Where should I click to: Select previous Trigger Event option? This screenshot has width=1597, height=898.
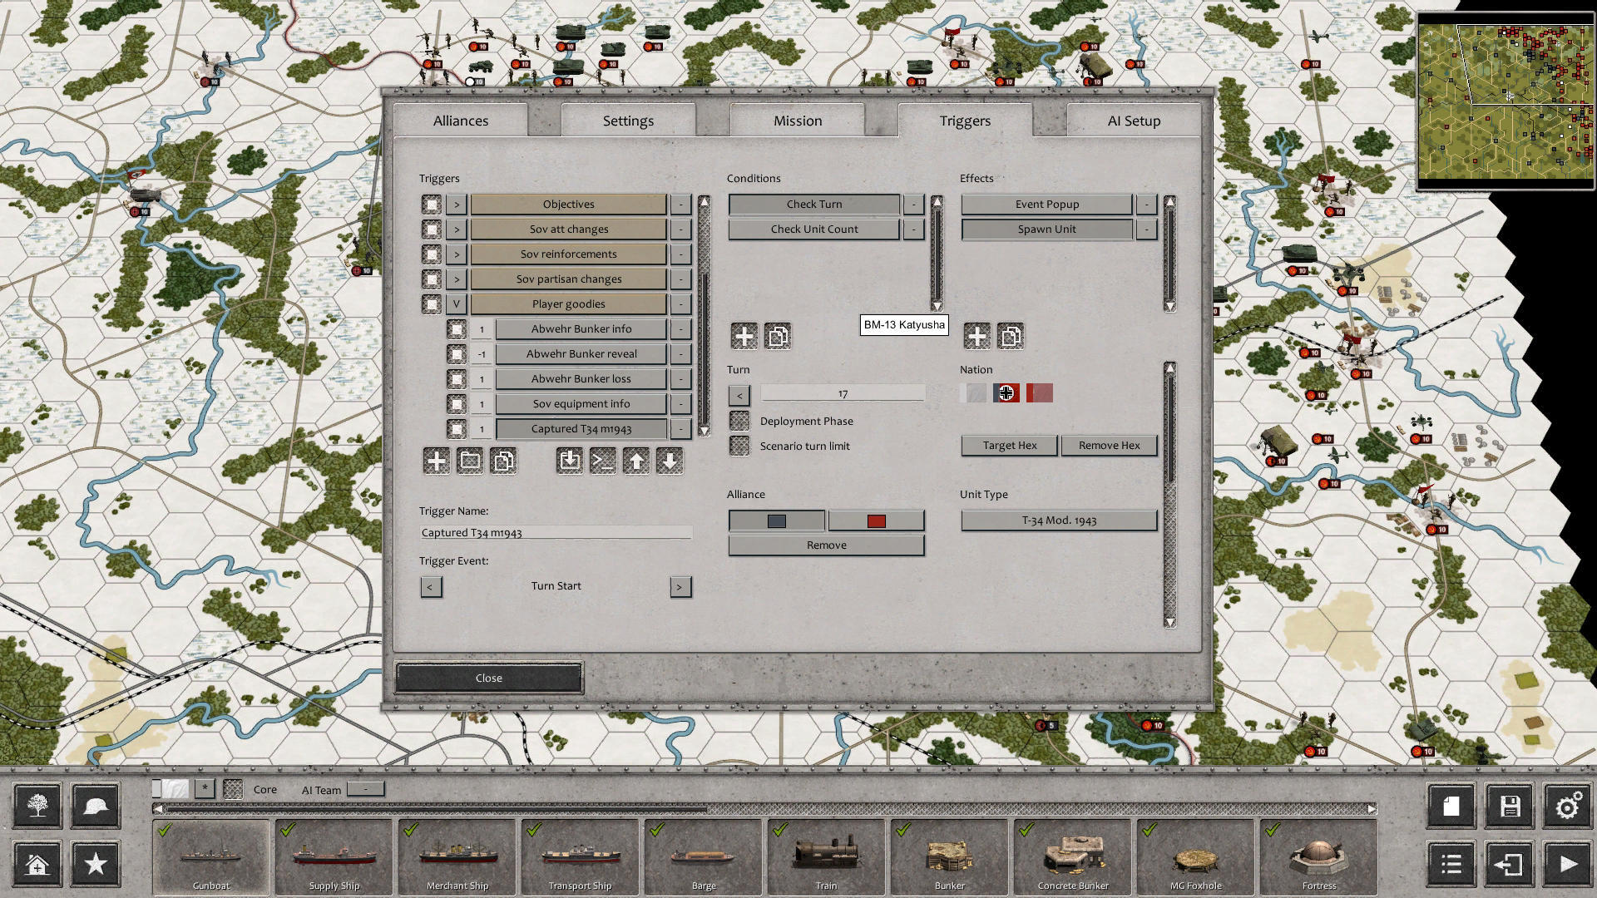431,587
